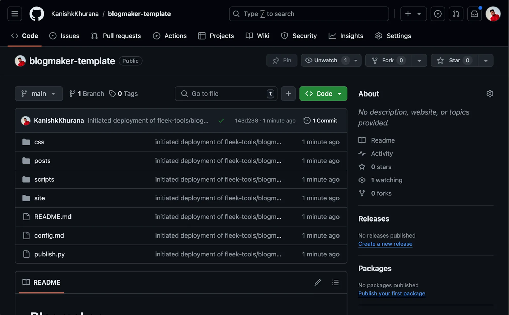Click Create a new release link
Viewport: 509px width, 315px height.
[x=385, y=244]
